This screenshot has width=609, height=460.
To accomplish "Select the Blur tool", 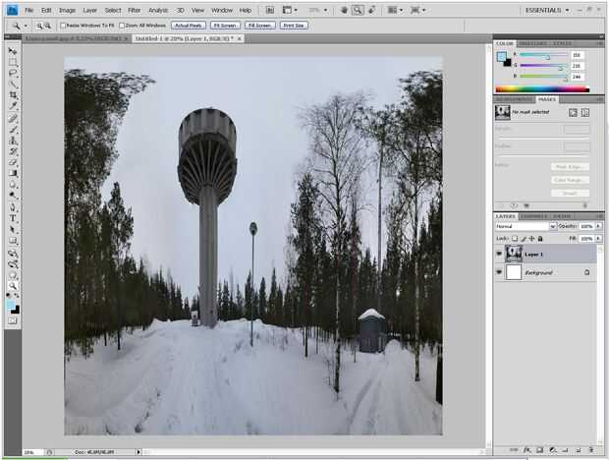I will point(13,184).
